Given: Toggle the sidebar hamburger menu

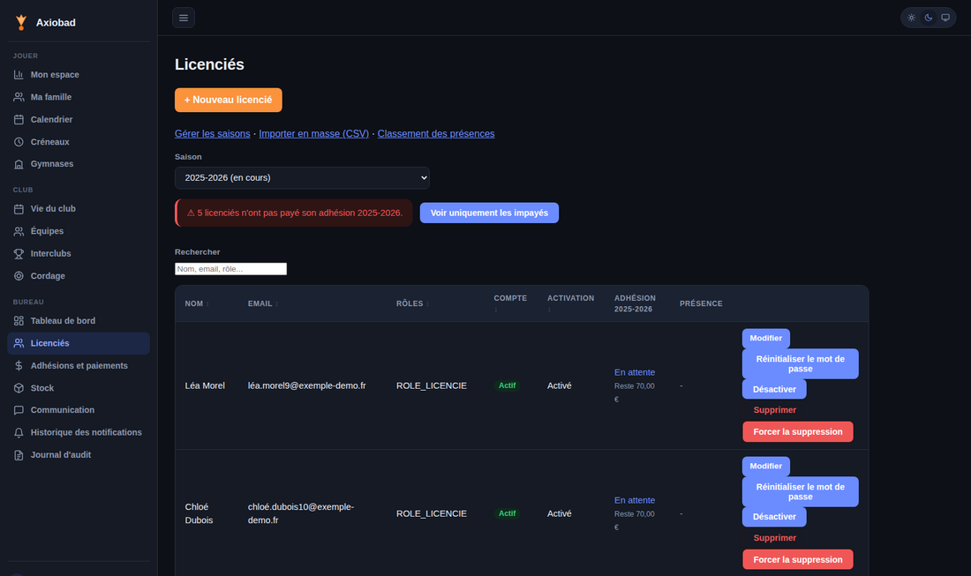Looking at the screenshot, I should pyautogui.click(x=184, y=18).
